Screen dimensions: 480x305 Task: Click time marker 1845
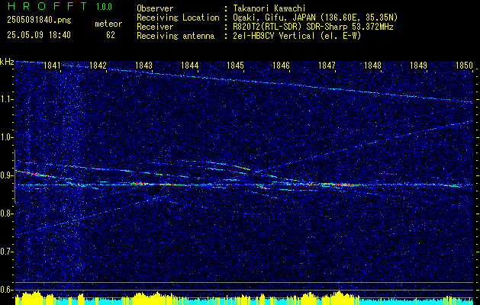(235, 66)
